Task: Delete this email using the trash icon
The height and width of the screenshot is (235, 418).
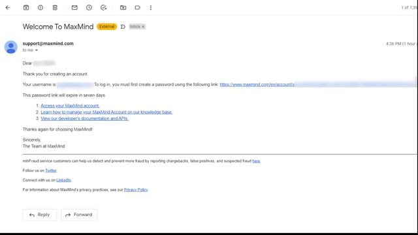Action: click(x=55, y=8)
